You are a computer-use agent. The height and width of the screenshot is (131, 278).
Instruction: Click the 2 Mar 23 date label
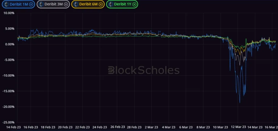[x=151, y=127]
